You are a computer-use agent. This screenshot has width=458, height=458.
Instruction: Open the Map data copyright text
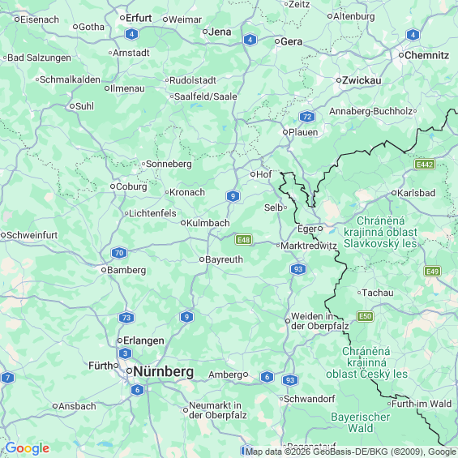click(351, 452)
